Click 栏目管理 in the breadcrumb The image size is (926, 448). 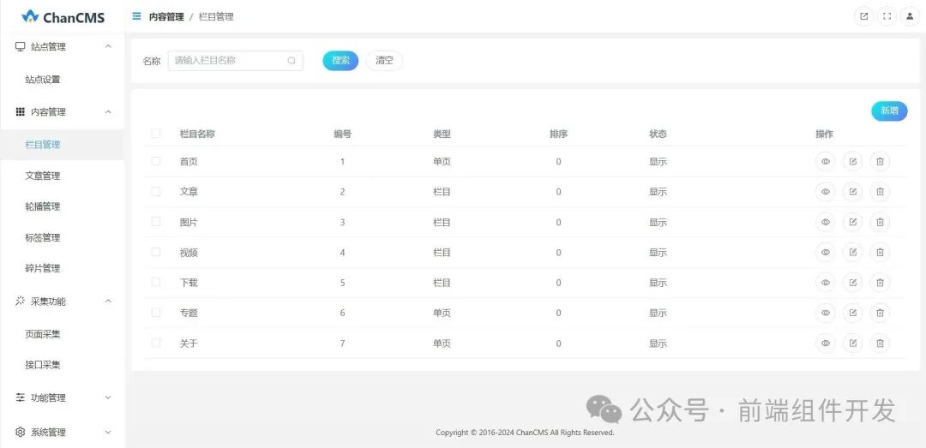tap(216, 17)
